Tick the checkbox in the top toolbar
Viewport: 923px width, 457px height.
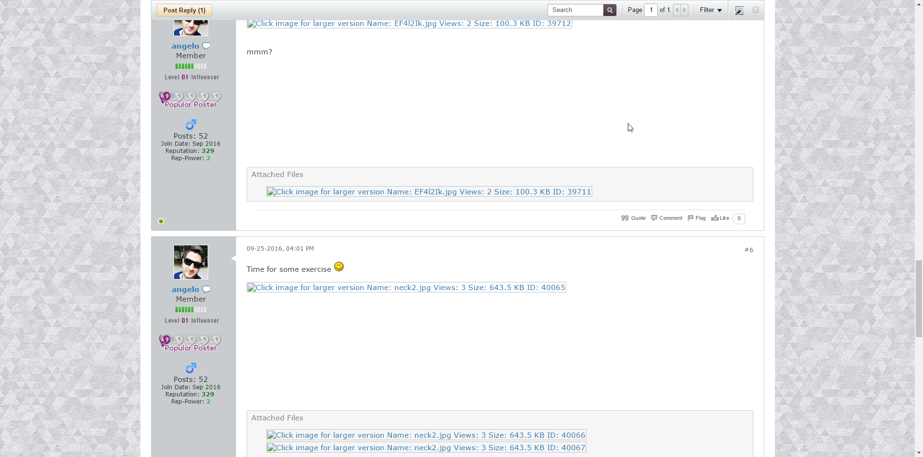click(756, 10)
